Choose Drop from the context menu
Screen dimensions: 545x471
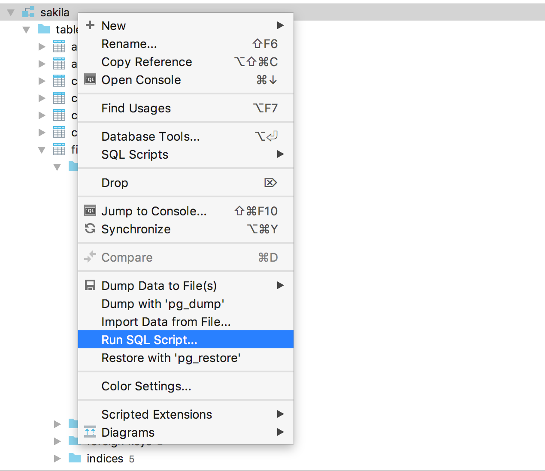[186, 183]
